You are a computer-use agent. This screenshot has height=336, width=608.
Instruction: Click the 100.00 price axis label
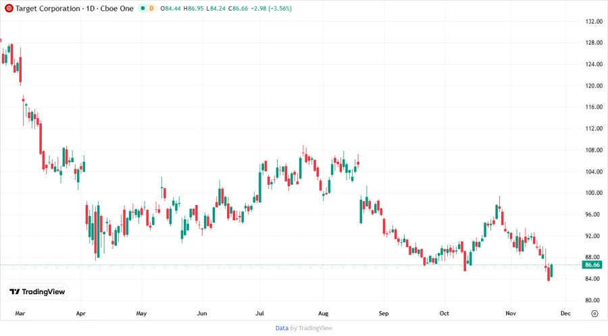pyautogui.click(x=594, y=193)
